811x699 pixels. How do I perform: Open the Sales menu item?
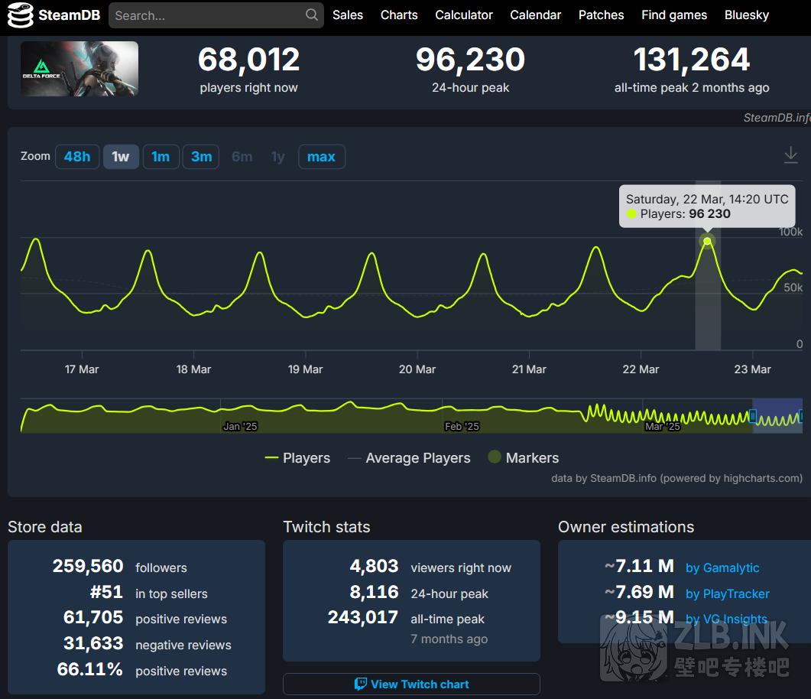[348, 15]
